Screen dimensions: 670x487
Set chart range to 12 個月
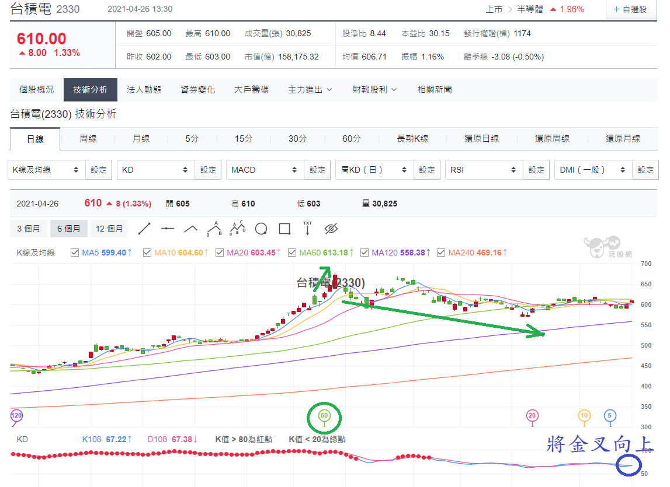[109, 229]
